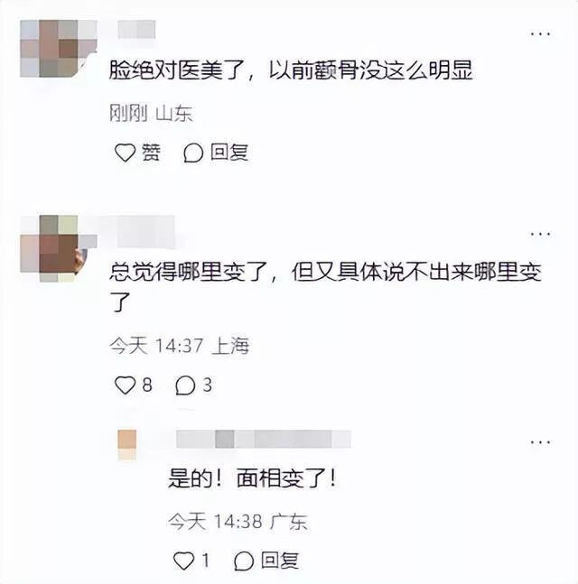This screenshot has height=584, width=578.
Task: Click the blurred username of the 广东 replier
Action: [264, 439]
